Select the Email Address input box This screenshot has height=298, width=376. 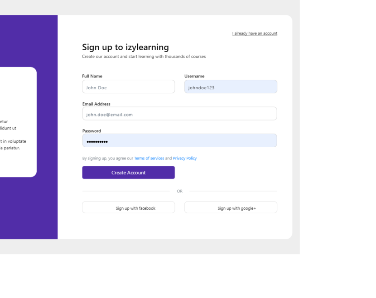click(179, 114)
